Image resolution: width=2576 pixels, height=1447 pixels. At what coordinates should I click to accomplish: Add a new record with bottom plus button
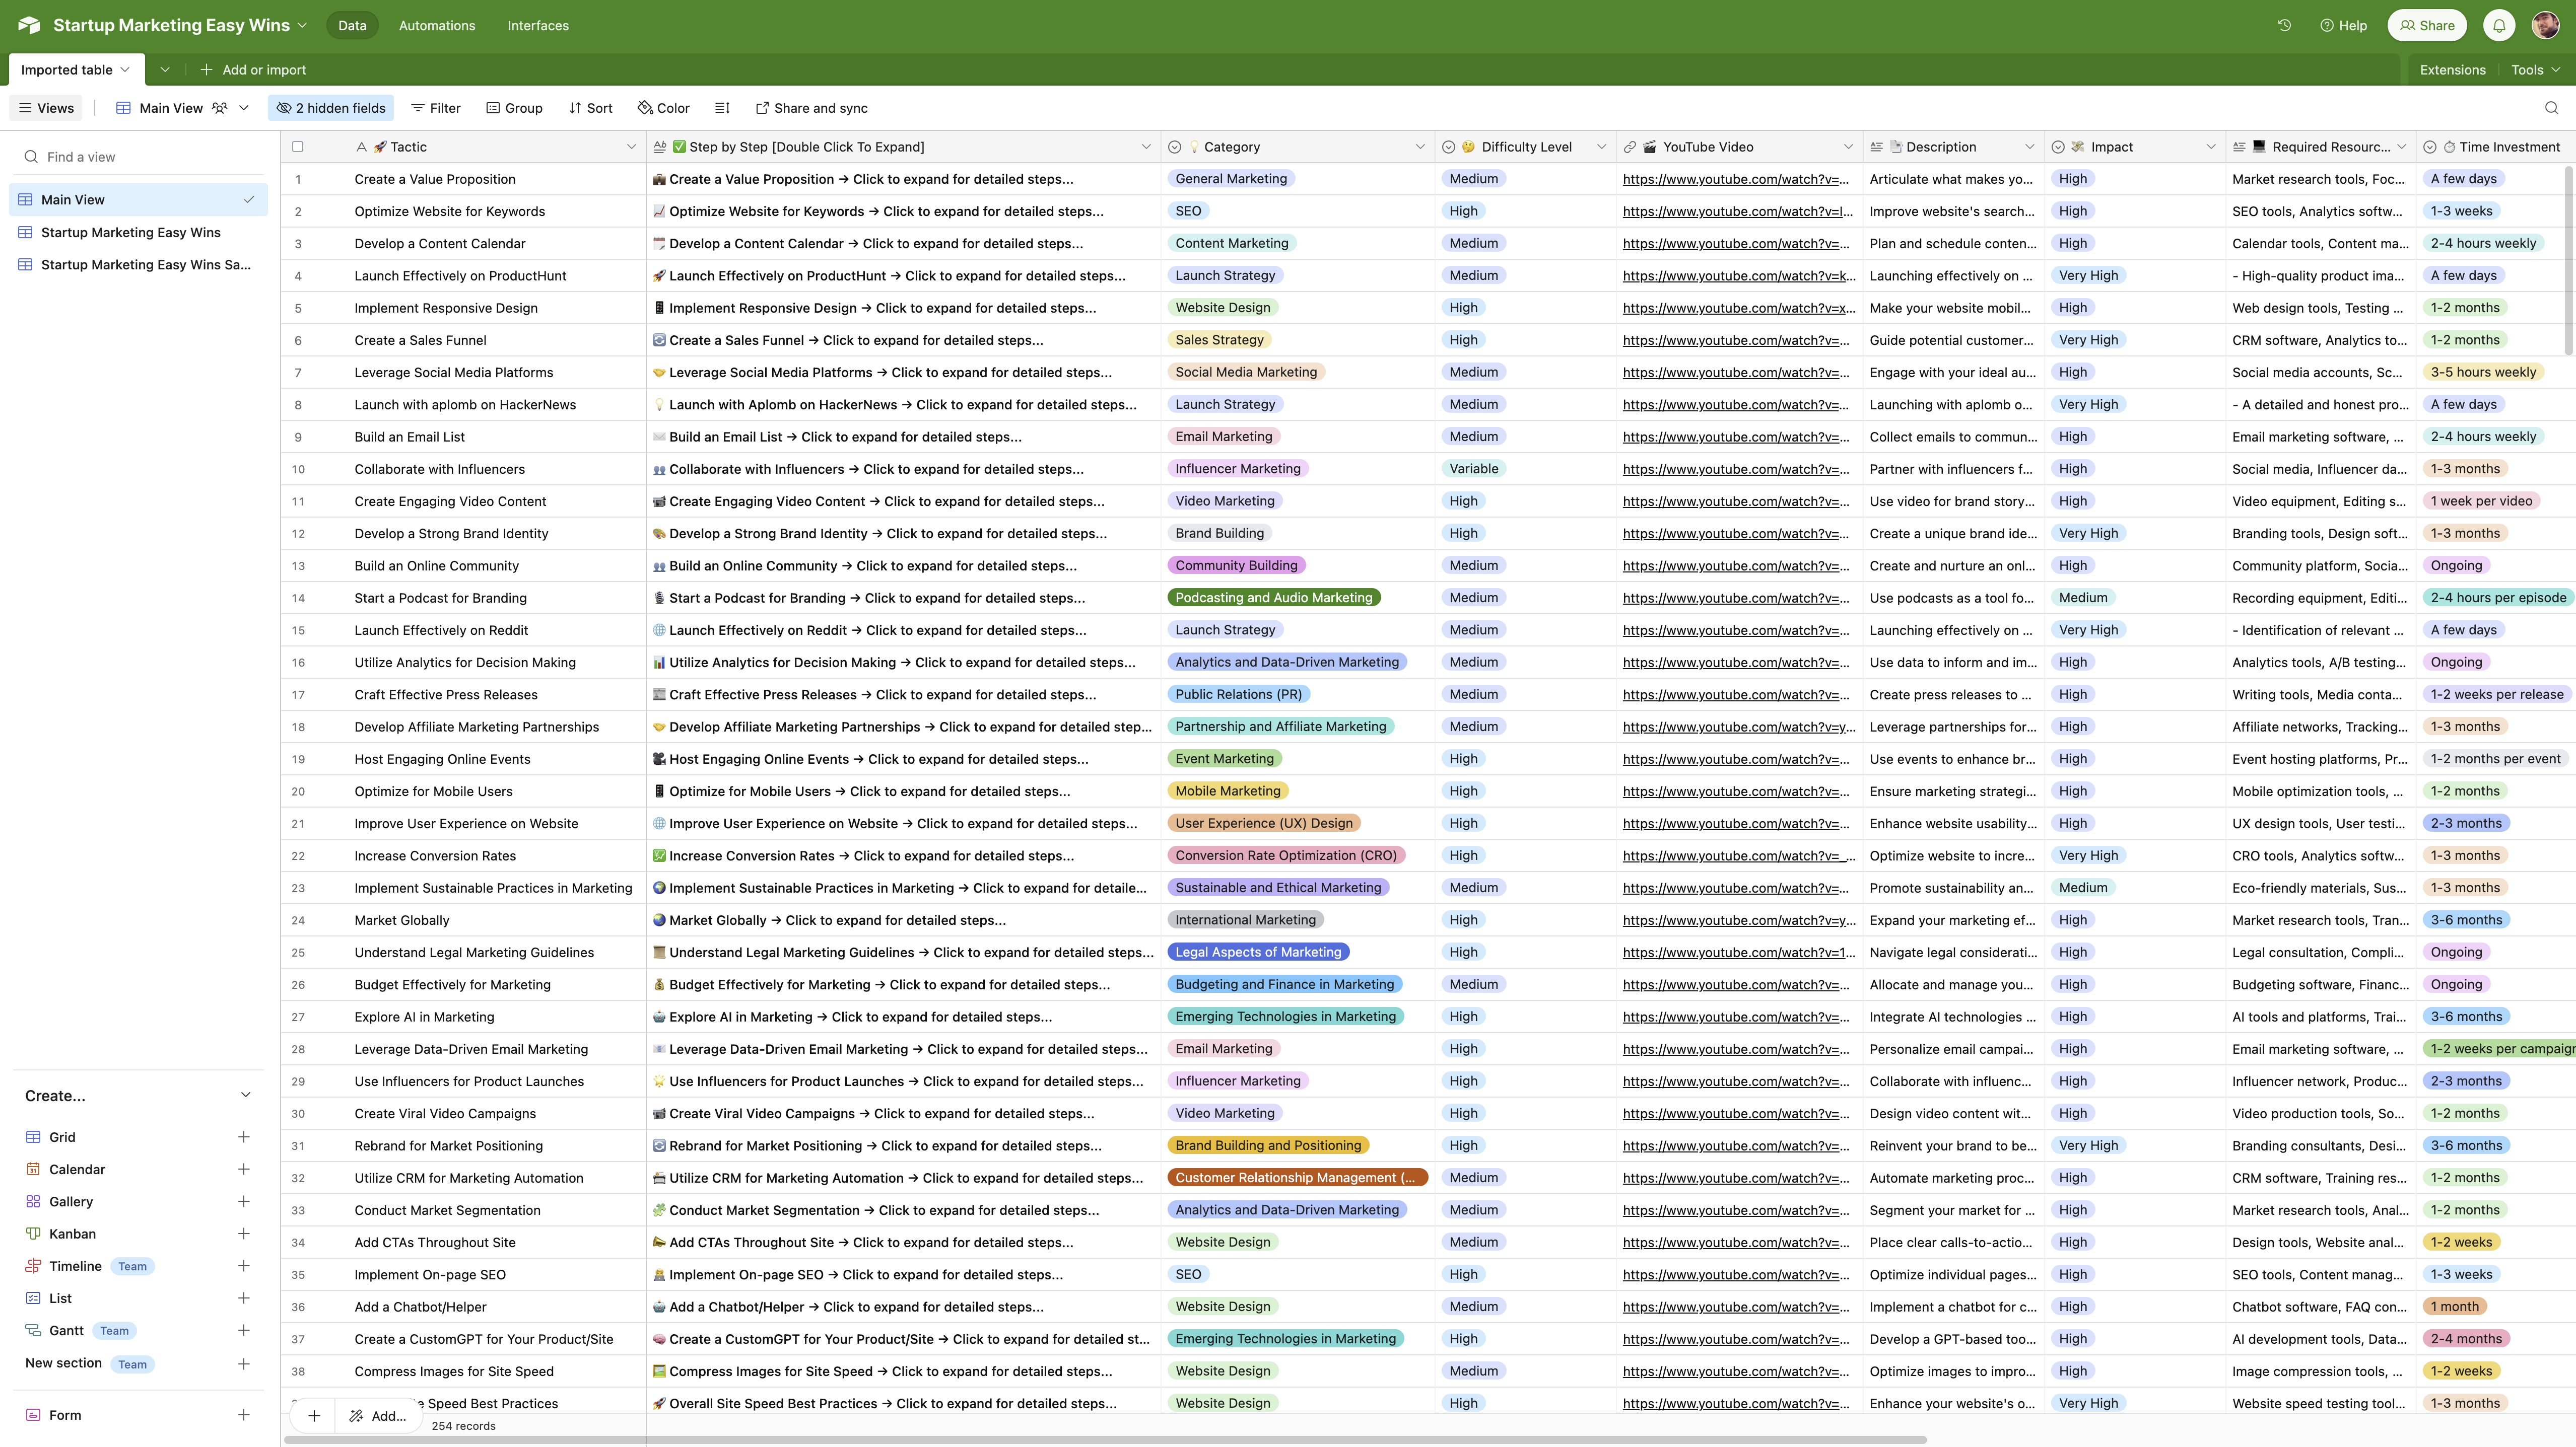click(314, 1415)
